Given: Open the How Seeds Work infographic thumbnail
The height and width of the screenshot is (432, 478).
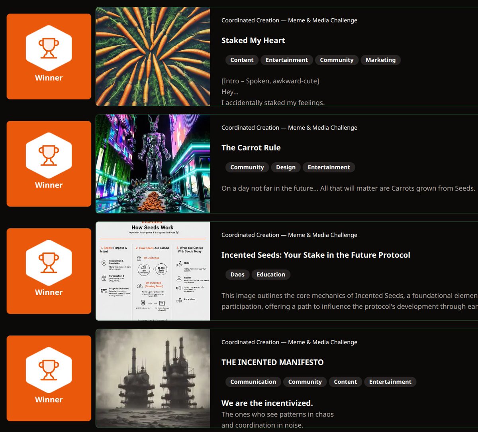Looking at the screenshot, I should (153, 271).
